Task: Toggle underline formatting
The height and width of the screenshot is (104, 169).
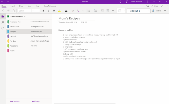Action: (54, 11)
